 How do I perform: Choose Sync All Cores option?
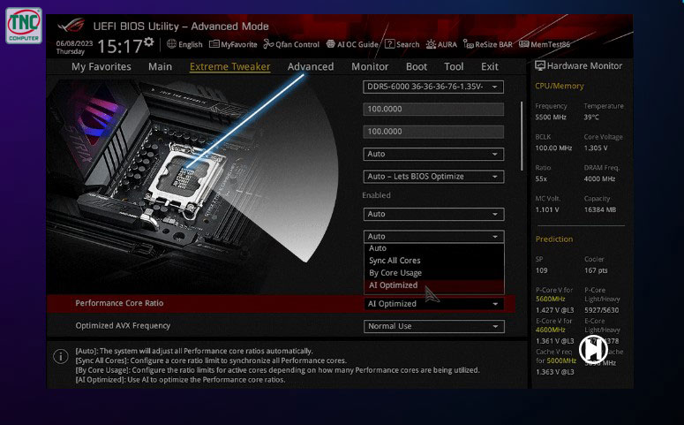pos(434,261)
